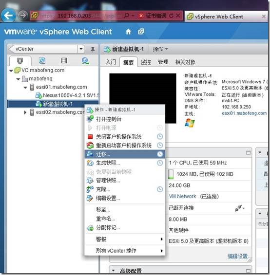Viewport: 270px width, 275px height.
Task: Click the Windows logo under VM details
Action: pyautogui.click(x=190, y=123)
